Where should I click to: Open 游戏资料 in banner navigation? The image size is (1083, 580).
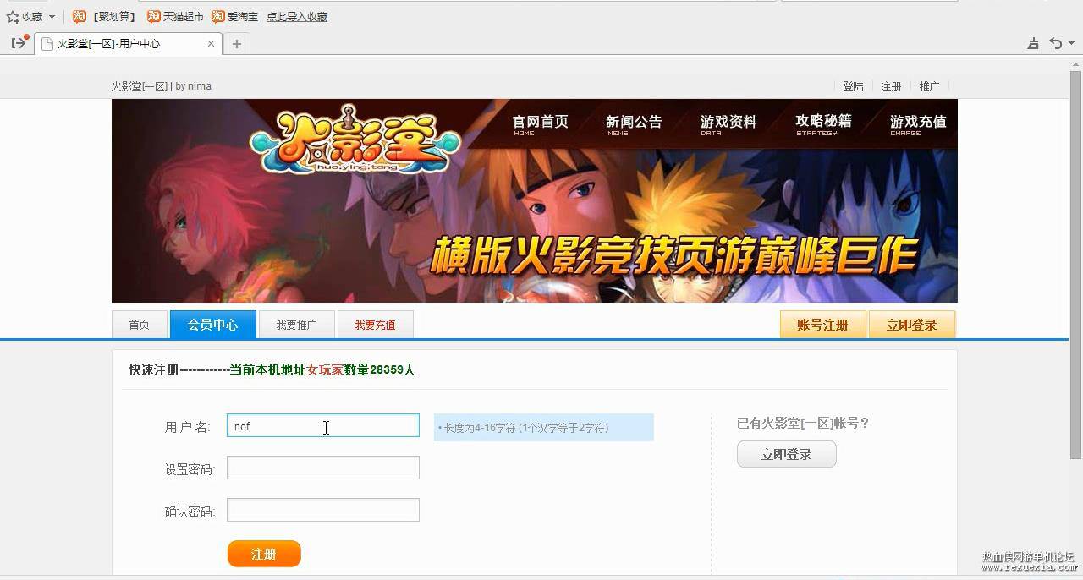pyautogui.click(x=728, y=125)
